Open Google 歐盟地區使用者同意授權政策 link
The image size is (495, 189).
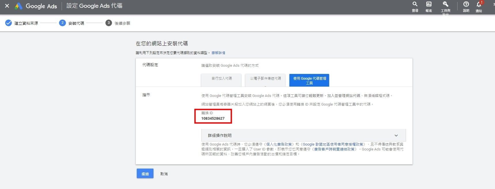tap(333, 144)
